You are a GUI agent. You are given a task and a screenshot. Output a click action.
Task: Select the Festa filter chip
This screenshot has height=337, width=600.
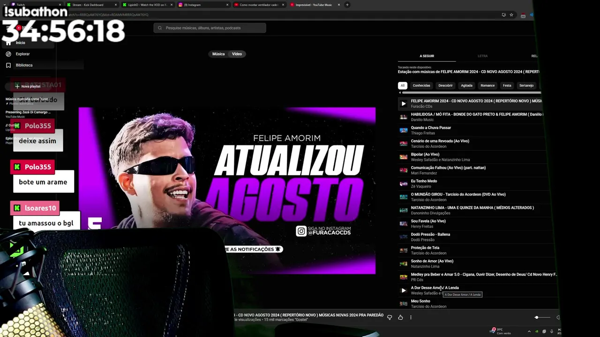[507, 86]
